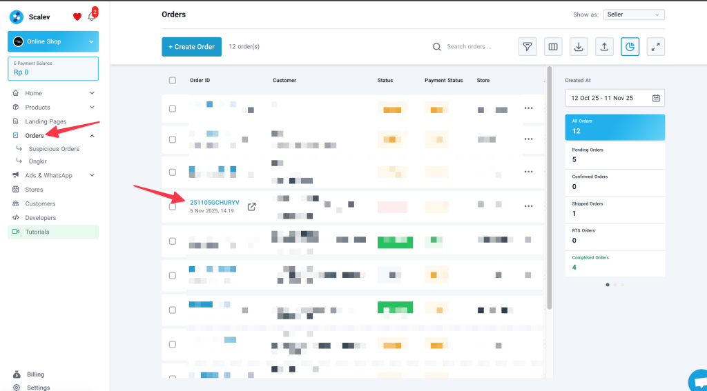This screenshot has width=707, height=391.
Task: Click the orders table vertical scrollbar
Action: coord(549,188)
